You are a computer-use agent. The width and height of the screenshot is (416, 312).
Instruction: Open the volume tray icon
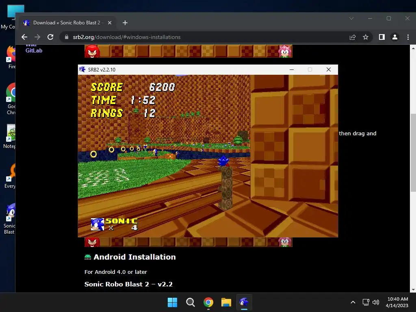[376, 302]
